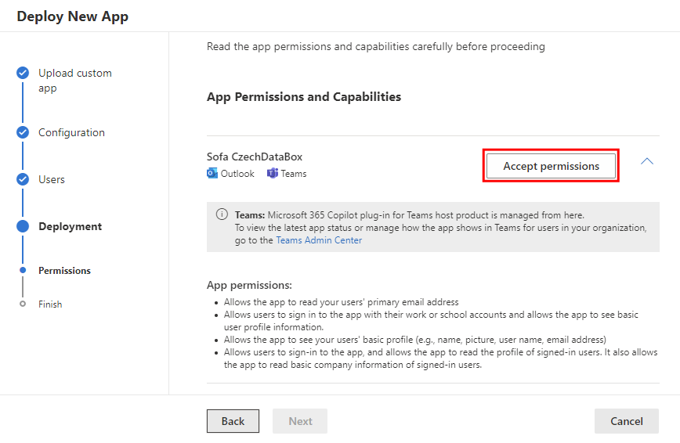Select the Upload custom app step
Image resolution: width=680 pixels, height=443 pixels.
tap(75, 80)
